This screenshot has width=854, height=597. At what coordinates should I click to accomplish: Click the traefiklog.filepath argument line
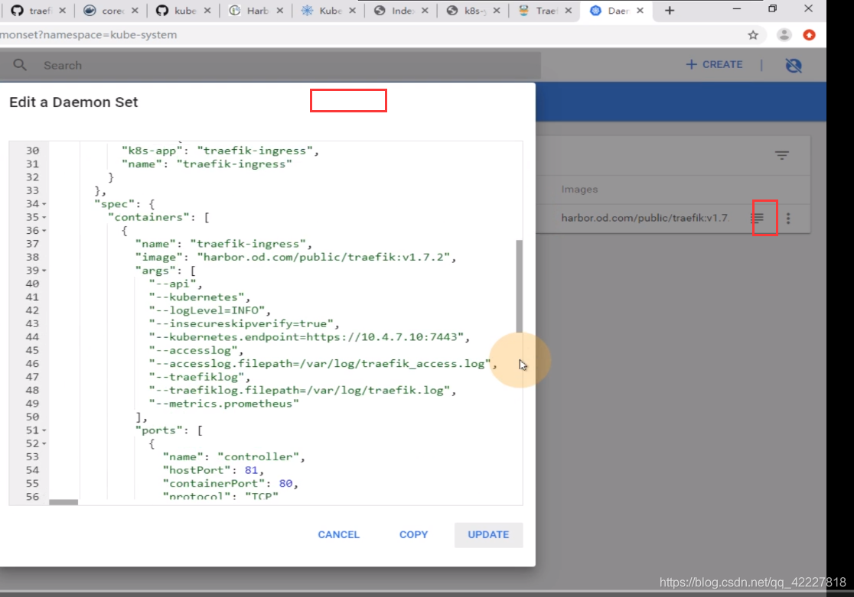(302, 391)
